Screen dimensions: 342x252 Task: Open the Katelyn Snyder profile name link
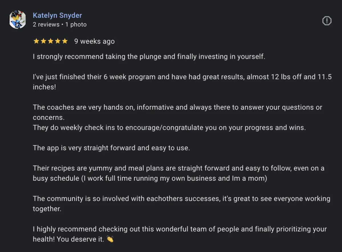[x=57, y=15]
